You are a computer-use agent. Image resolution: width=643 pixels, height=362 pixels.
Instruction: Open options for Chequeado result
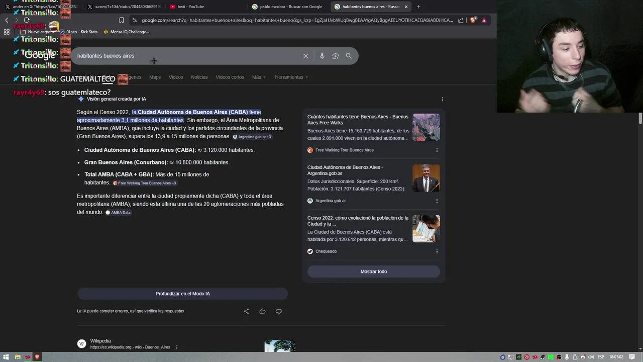(x=437, y=251)
